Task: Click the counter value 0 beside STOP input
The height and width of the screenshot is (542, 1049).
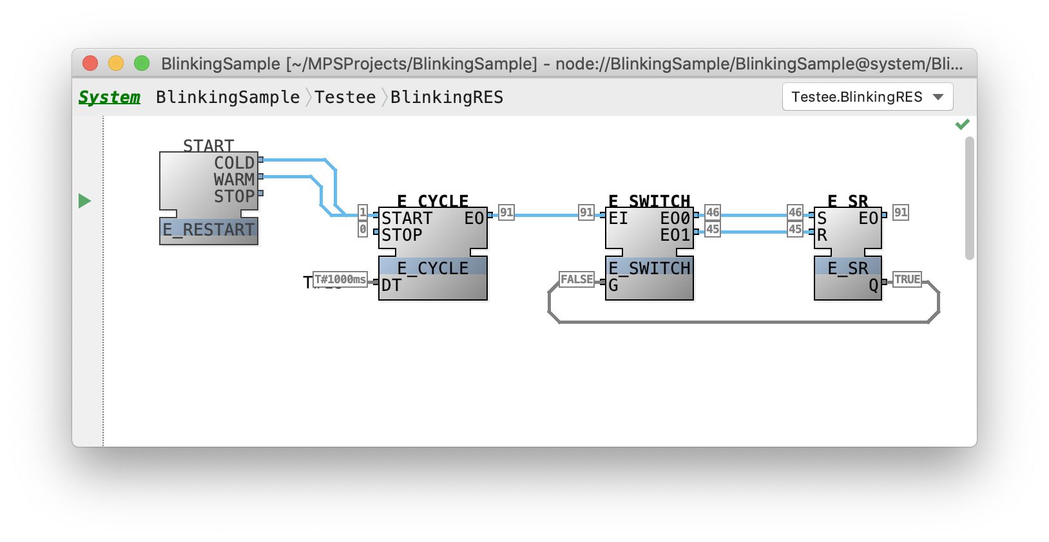Action: [x=363, y=229]
